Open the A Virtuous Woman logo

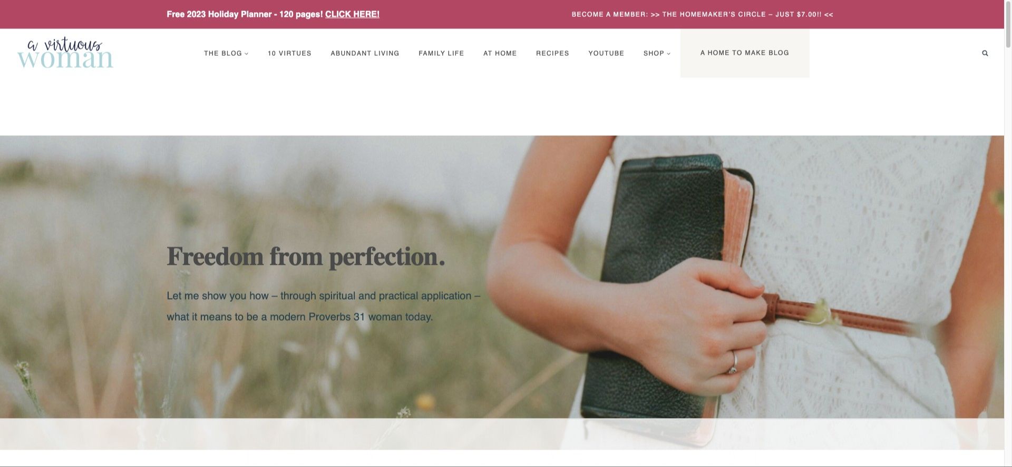click(65, 53)
